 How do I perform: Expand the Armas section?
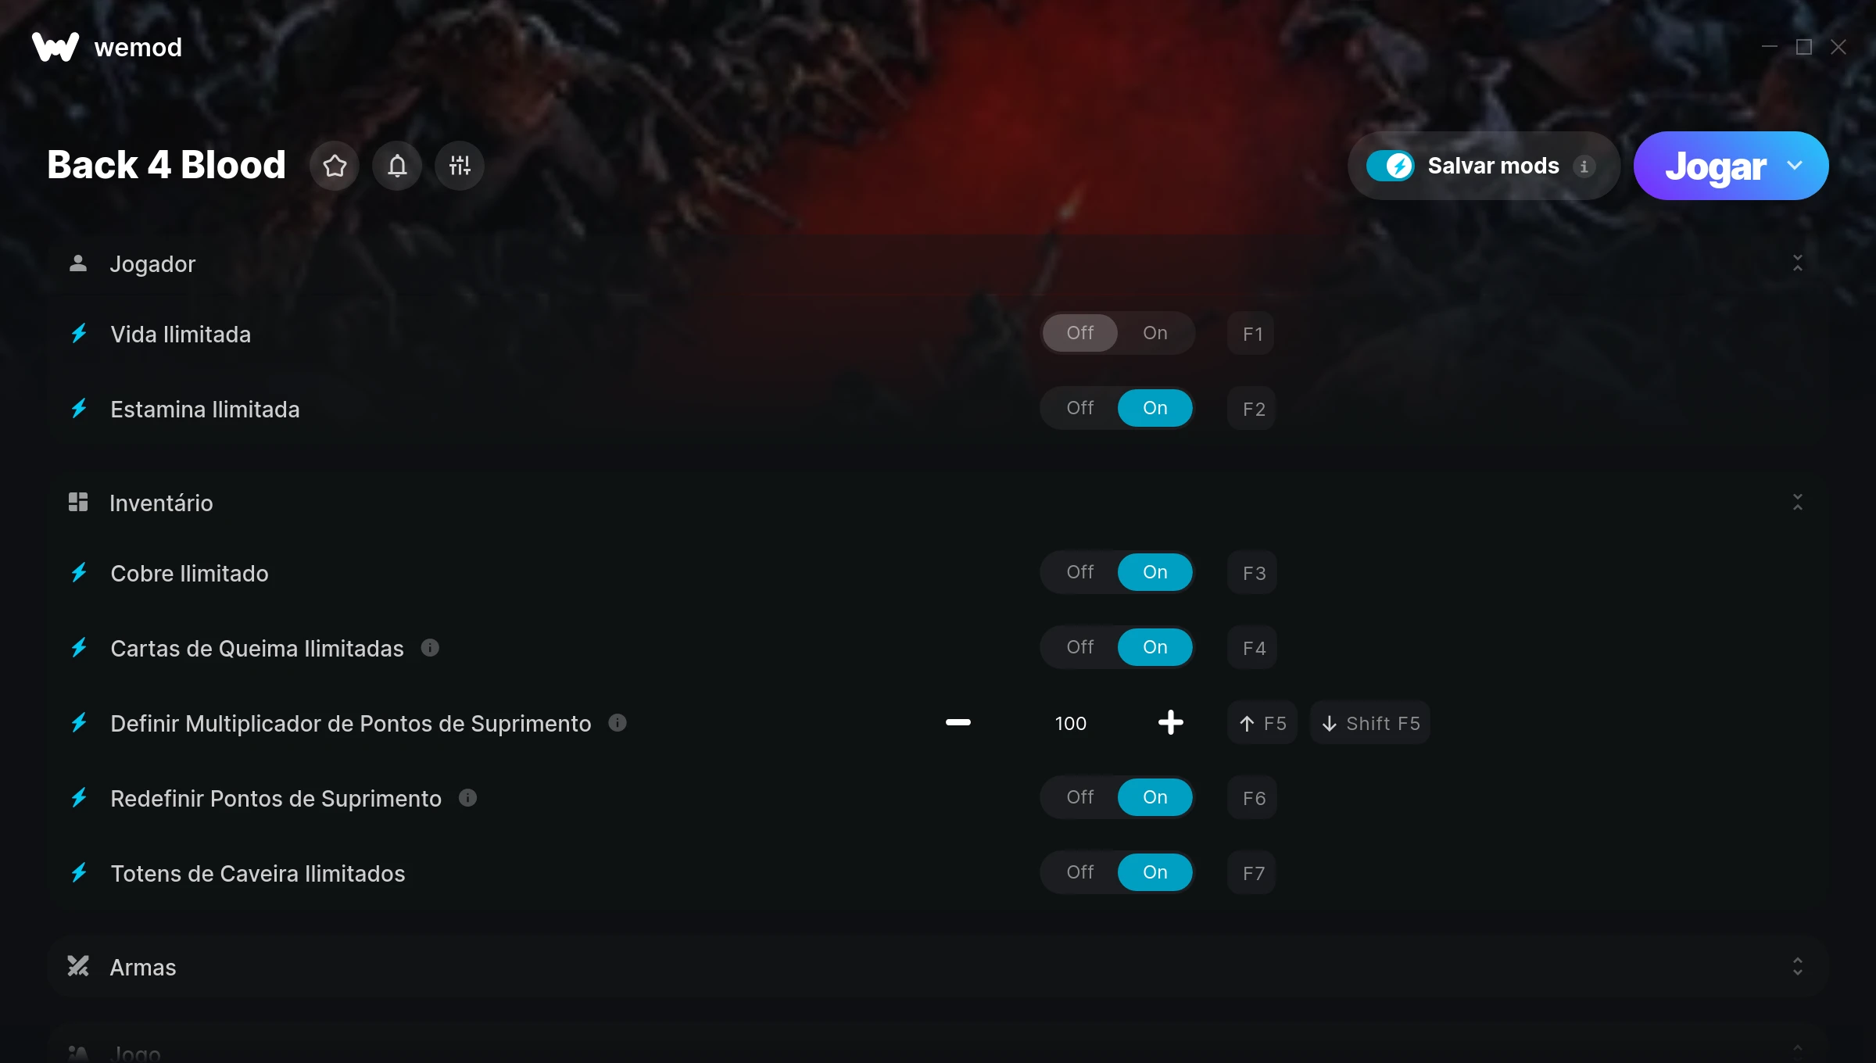[1798, 967]
